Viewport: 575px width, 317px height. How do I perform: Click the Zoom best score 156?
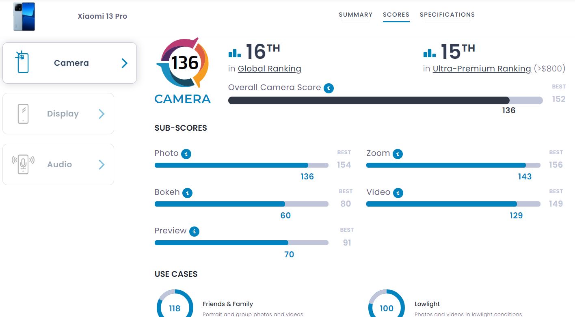[x=556, y=165]
